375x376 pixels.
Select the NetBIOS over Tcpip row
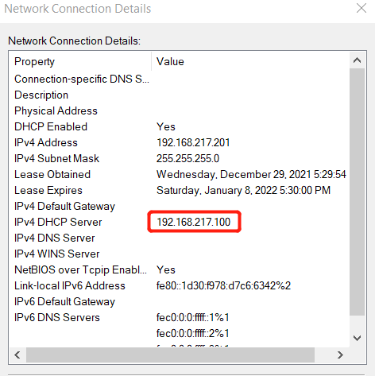click(x=180, y=269)
